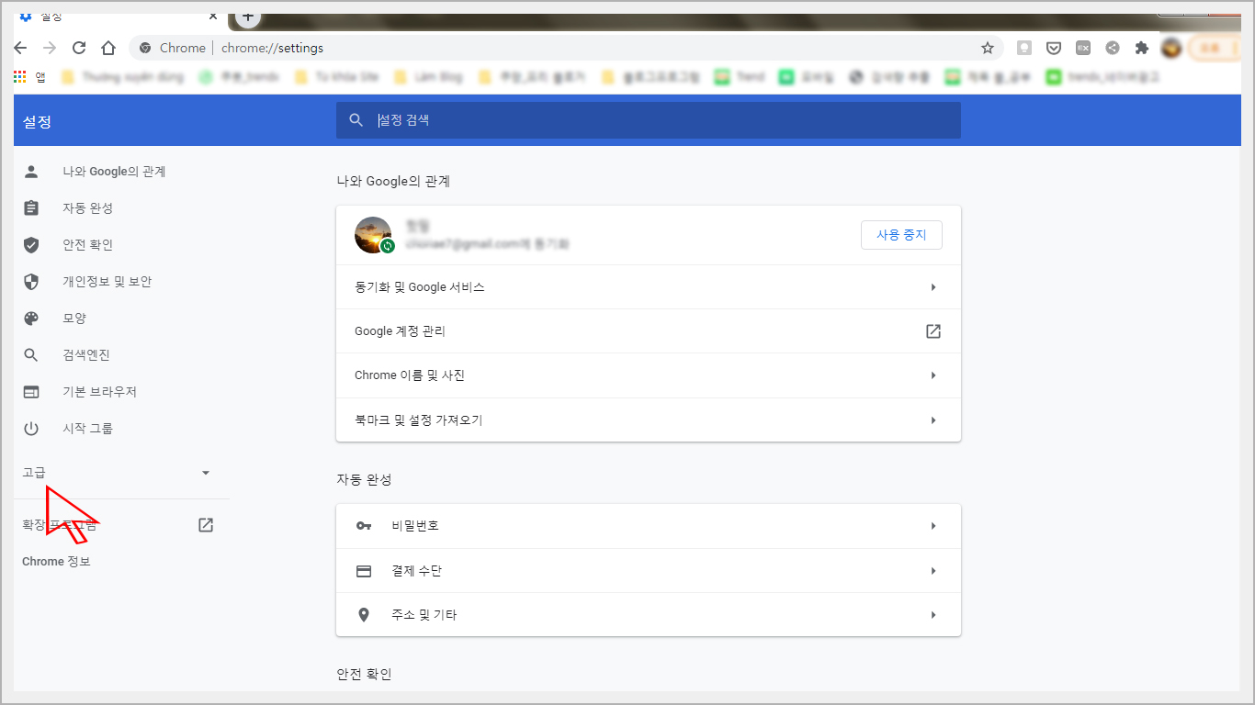This screenshot has width=1255, height=705.
Task: Select the 검색엔진 magnifier icon in sidebar
Action: (x=31, y=355)
